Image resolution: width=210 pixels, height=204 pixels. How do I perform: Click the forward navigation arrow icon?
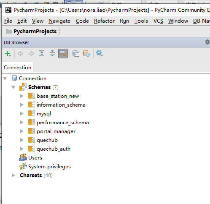coord(31,54)
